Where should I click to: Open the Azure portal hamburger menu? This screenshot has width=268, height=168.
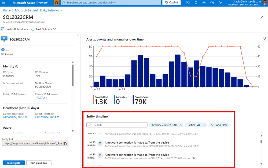coord(4,3)
